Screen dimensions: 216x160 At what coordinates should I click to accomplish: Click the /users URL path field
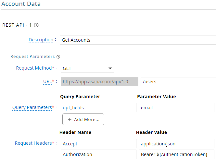tap(178, 82)
